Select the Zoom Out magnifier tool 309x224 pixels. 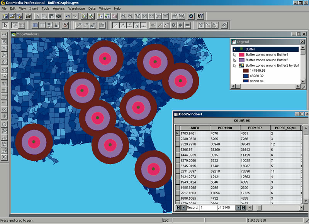point(131,16)
